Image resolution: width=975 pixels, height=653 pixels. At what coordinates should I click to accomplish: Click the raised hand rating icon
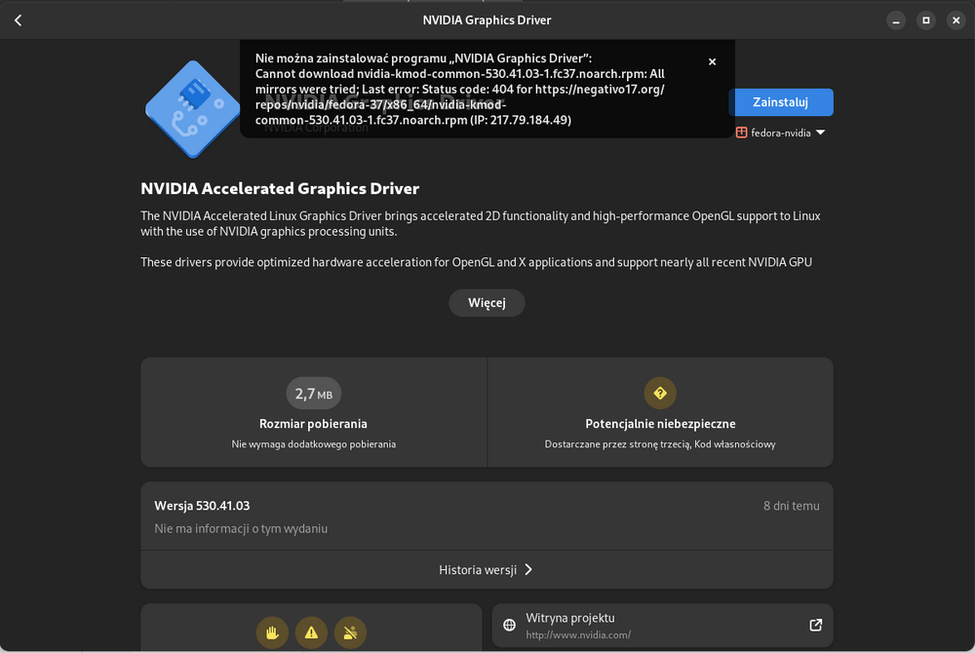[272, 633]
